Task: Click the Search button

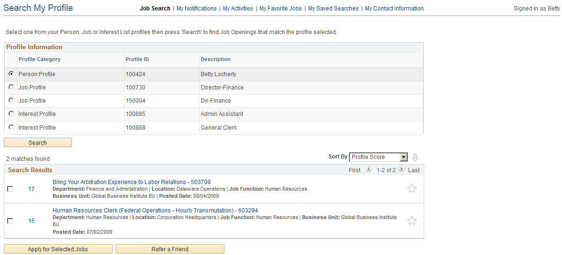Action: coord(37,142)
